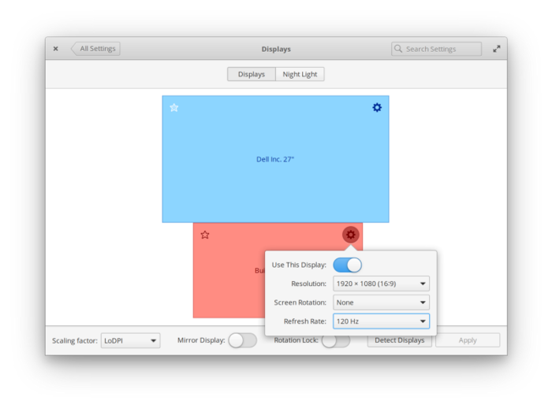
Task: Open the Screen Rotation dropdown
Action: pyautogui.click(x=381, y=302)
